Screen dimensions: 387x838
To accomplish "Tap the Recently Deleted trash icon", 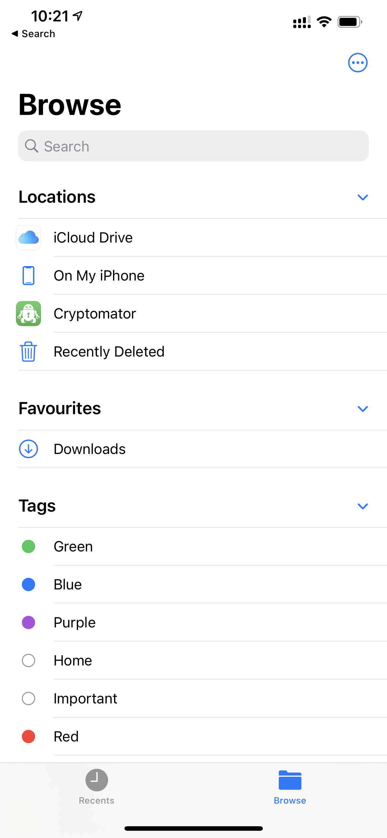I will click(29, 352).
